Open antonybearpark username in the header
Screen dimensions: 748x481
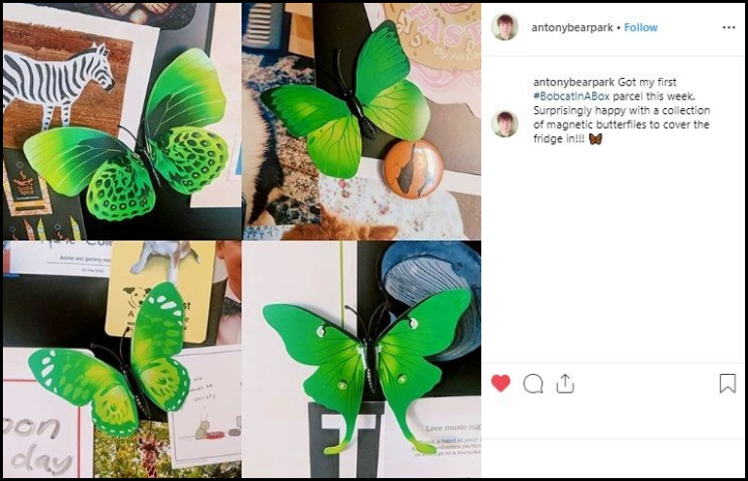point(572,27)
